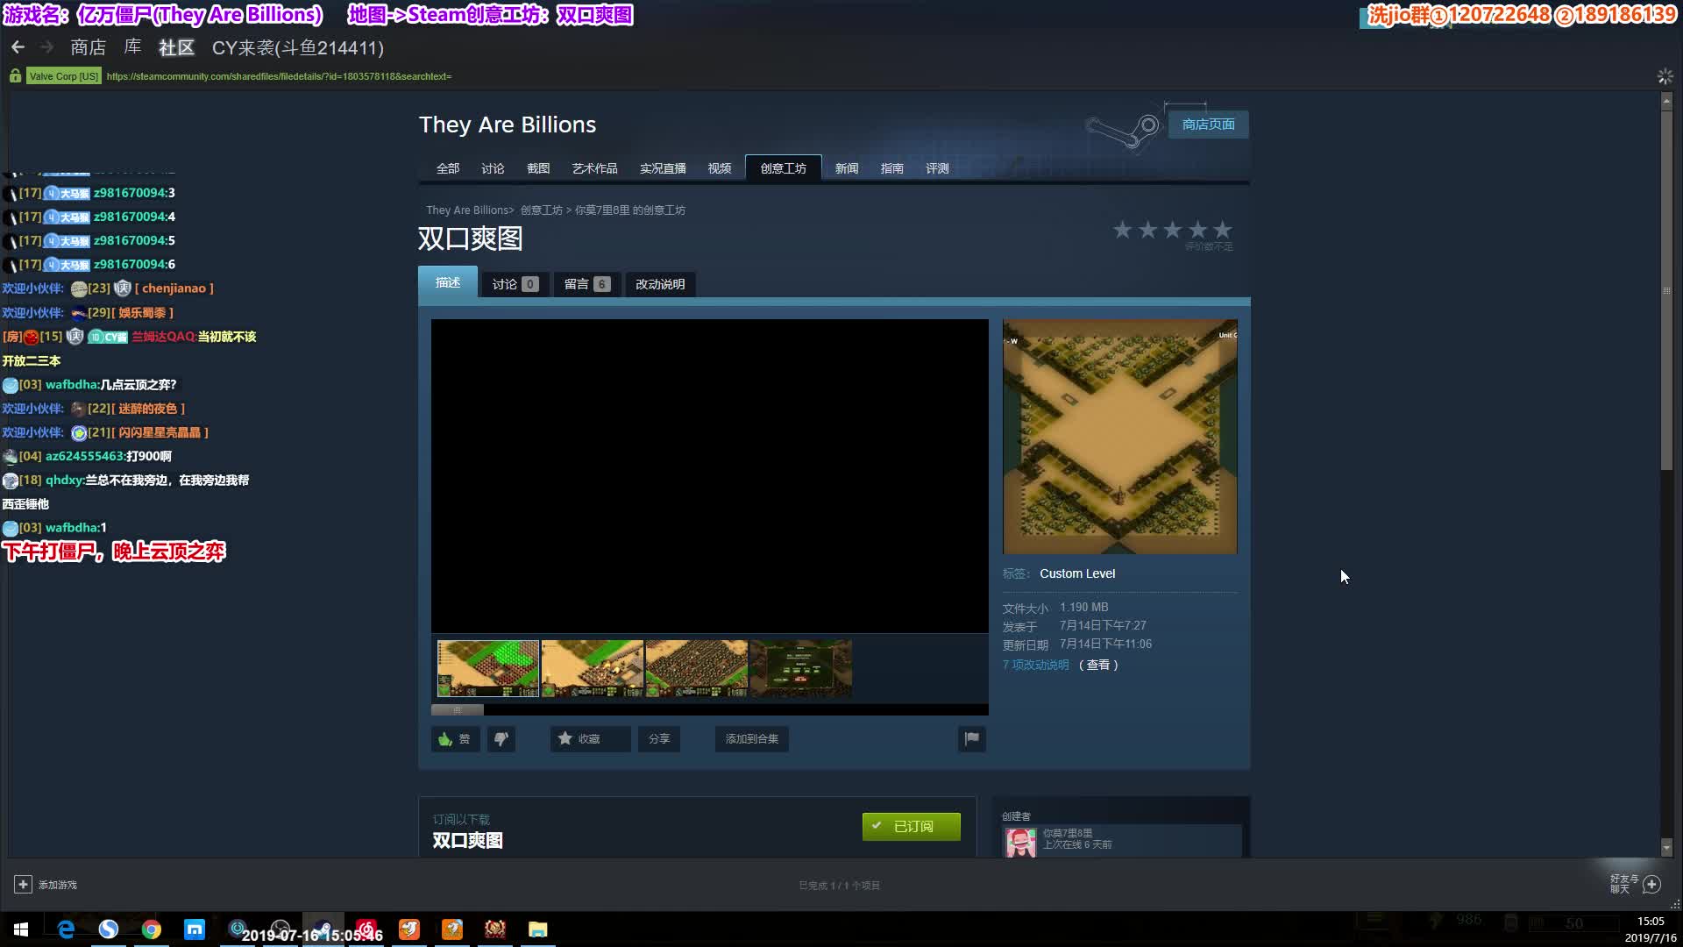Click the green lock security icon
The width and height of the screenshot is (1683, 947).
(15, 76)
